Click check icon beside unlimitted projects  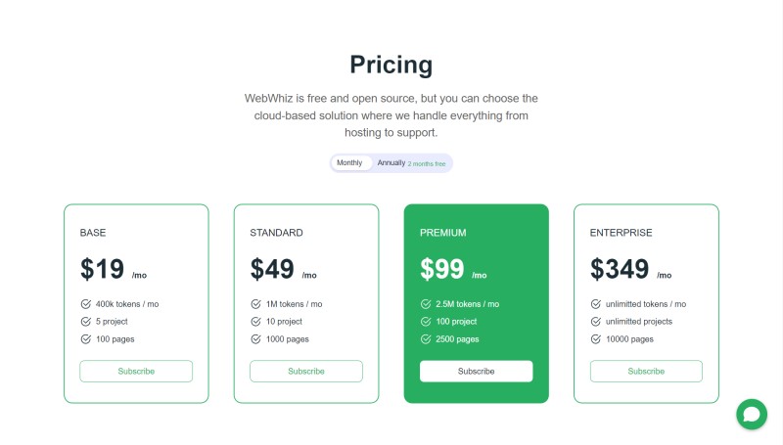pyautogui.click(x=596, y=321)
